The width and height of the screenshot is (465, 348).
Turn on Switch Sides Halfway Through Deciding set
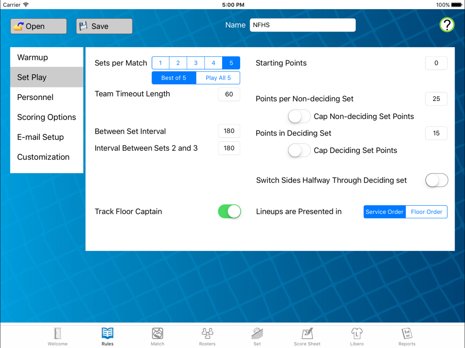point(436,180)
